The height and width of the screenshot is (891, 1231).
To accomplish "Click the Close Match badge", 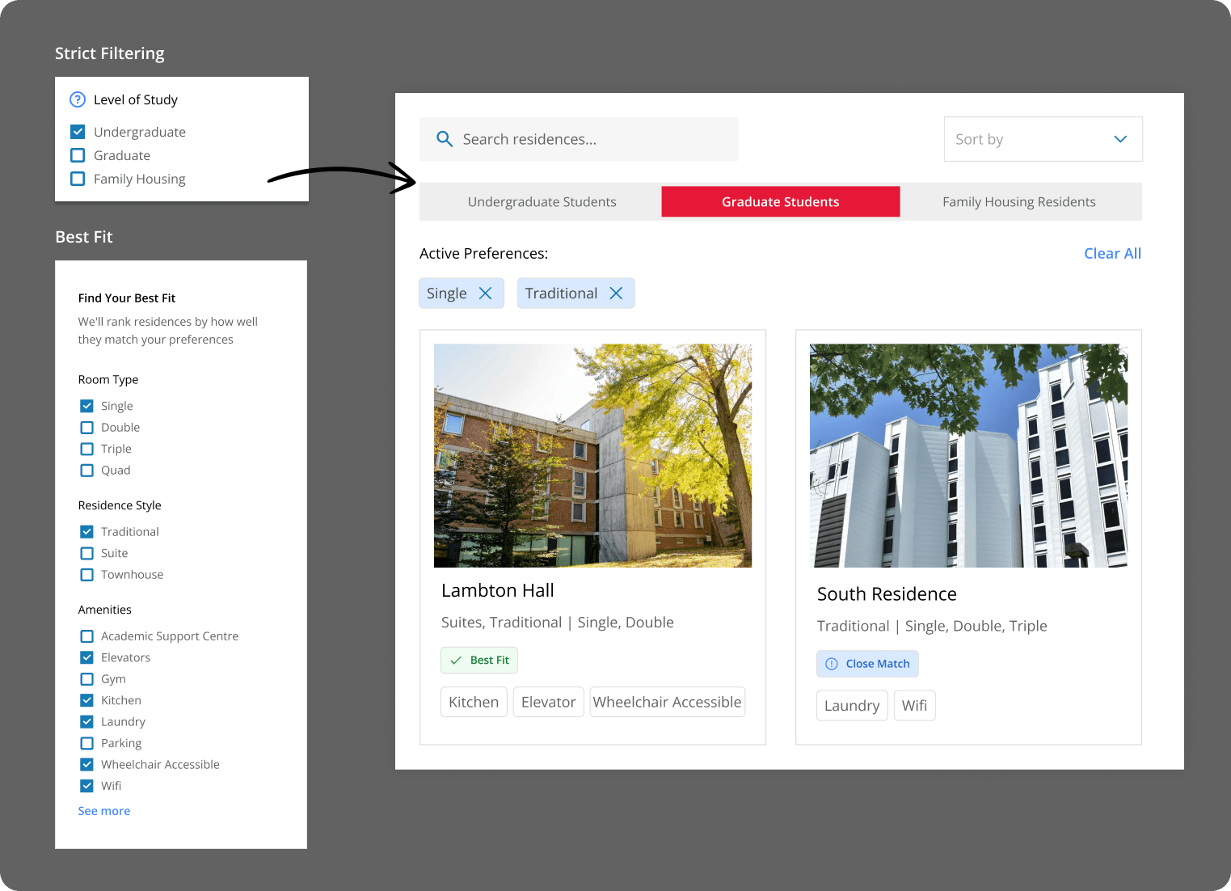I will click(x=867, y=664).
